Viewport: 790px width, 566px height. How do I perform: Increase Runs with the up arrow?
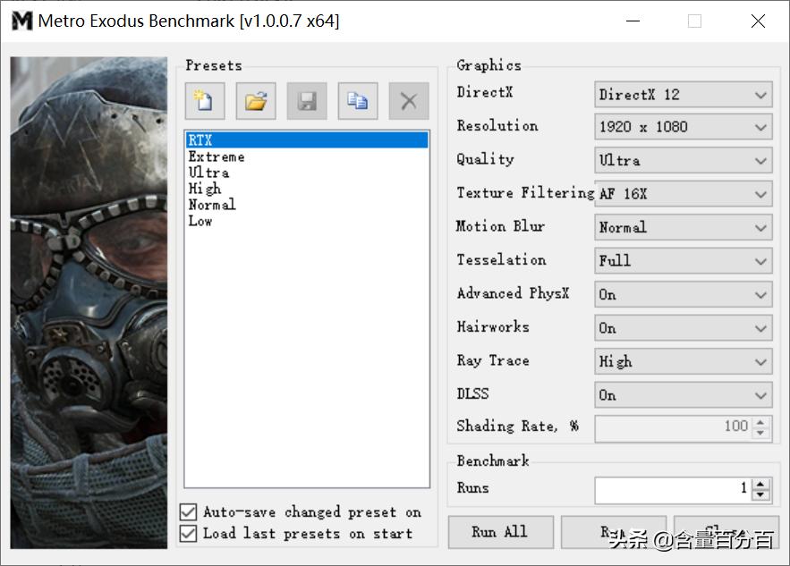760,484
